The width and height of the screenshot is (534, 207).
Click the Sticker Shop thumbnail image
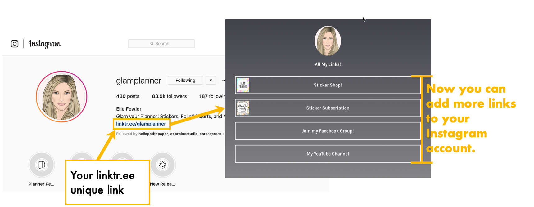(x=243, y=85)
